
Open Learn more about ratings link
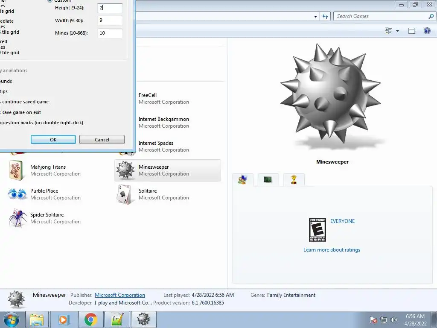click(332, 250)
